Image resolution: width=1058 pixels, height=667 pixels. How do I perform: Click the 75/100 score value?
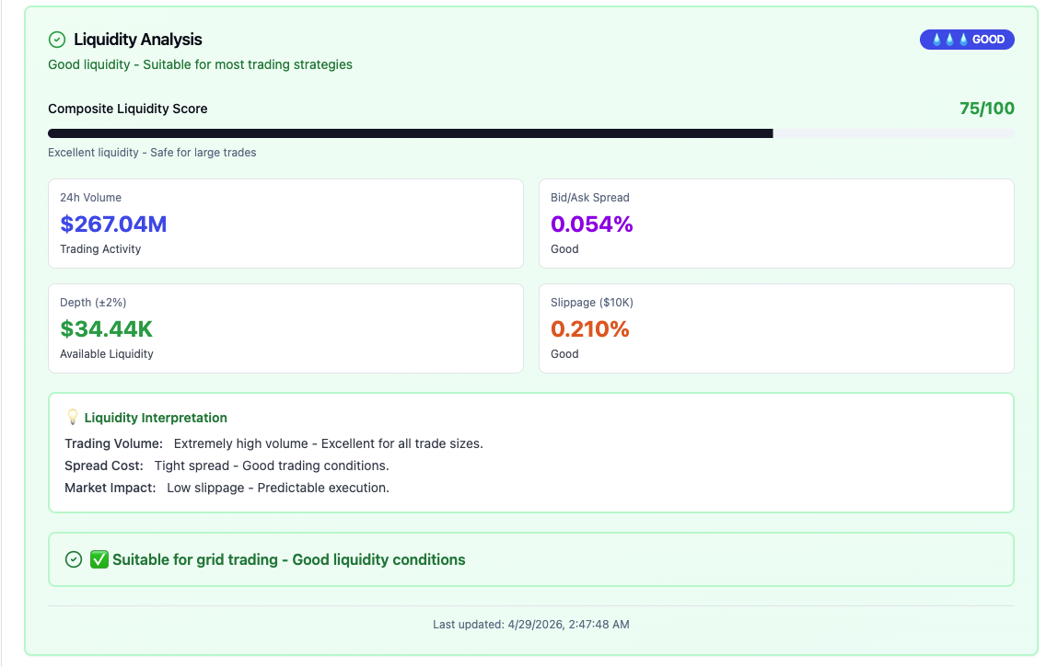coord(986,109)
